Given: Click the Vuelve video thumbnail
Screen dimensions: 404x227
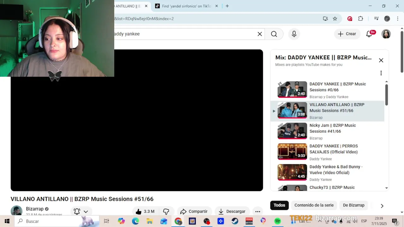Looking at the screenshot, I should (x=292, y=172).
